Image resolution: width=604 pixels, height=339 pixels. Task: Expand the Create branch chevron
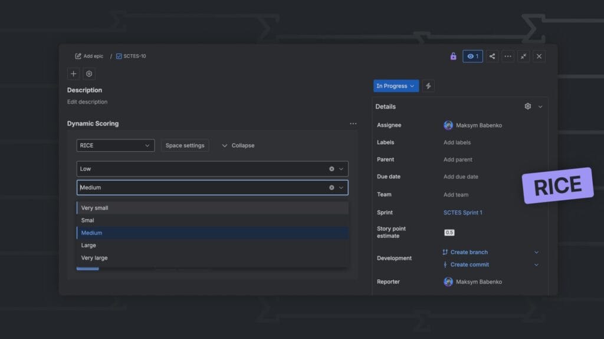click(x=536, y=252)
